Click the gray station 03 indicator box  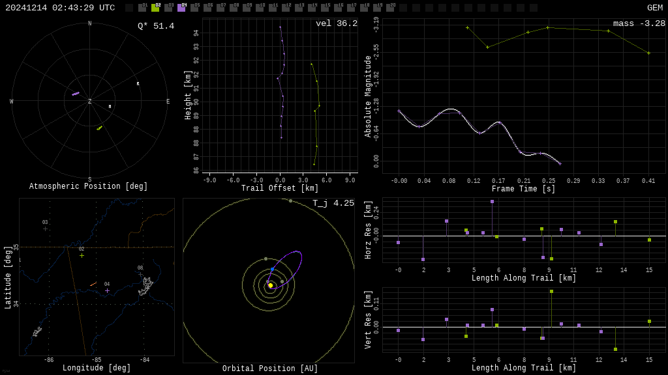168,8
